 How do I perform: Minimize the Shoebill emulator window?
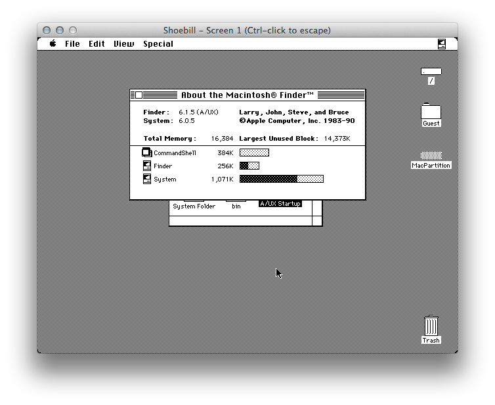pos(60,30)
